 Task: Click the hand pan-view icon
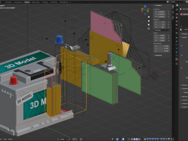pyautogui.click(x=148, y=21)
